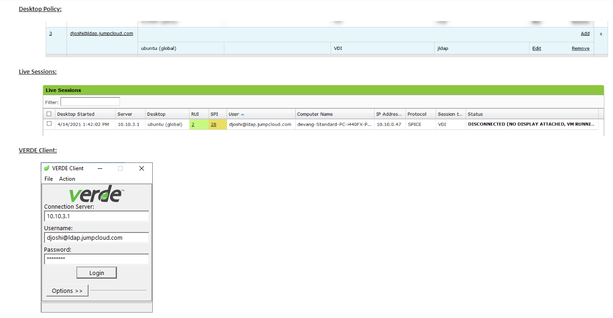
Task: Click the Password field in VERDE Client
Action: coord(97,259)
